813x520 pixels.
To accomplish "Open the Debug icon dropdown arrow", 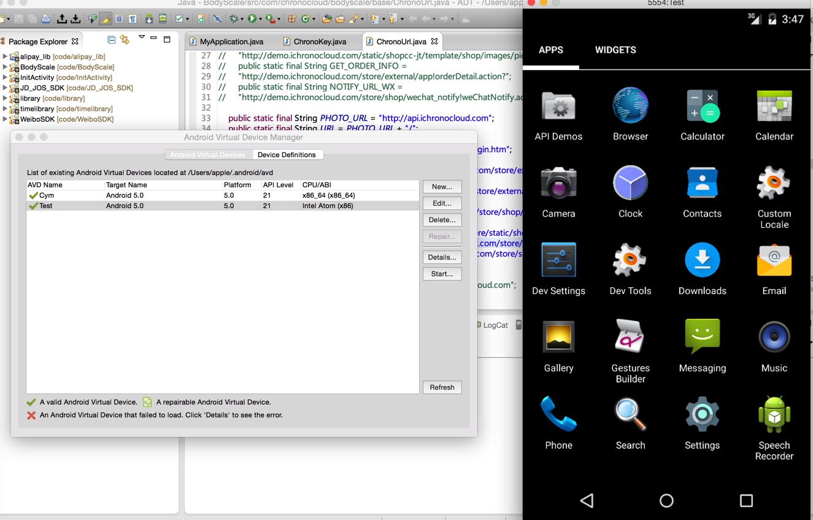I will point(242,20).
